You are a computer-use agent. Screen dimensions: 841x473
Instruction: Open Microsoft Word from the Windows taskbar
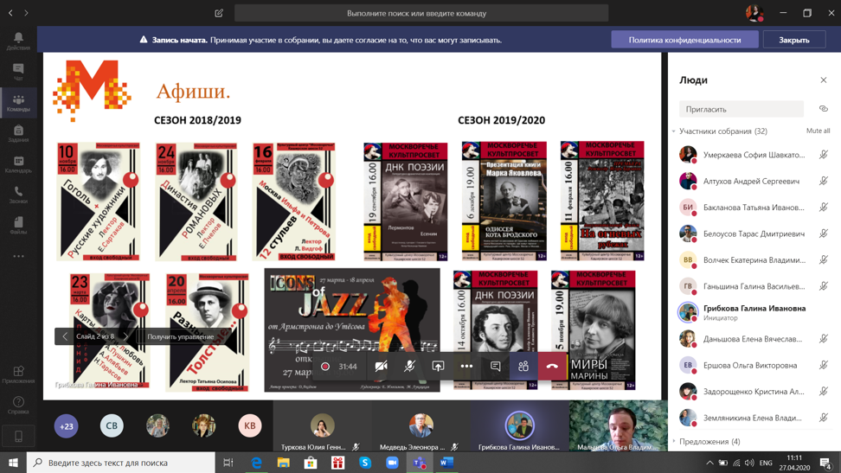pos(446,463)
